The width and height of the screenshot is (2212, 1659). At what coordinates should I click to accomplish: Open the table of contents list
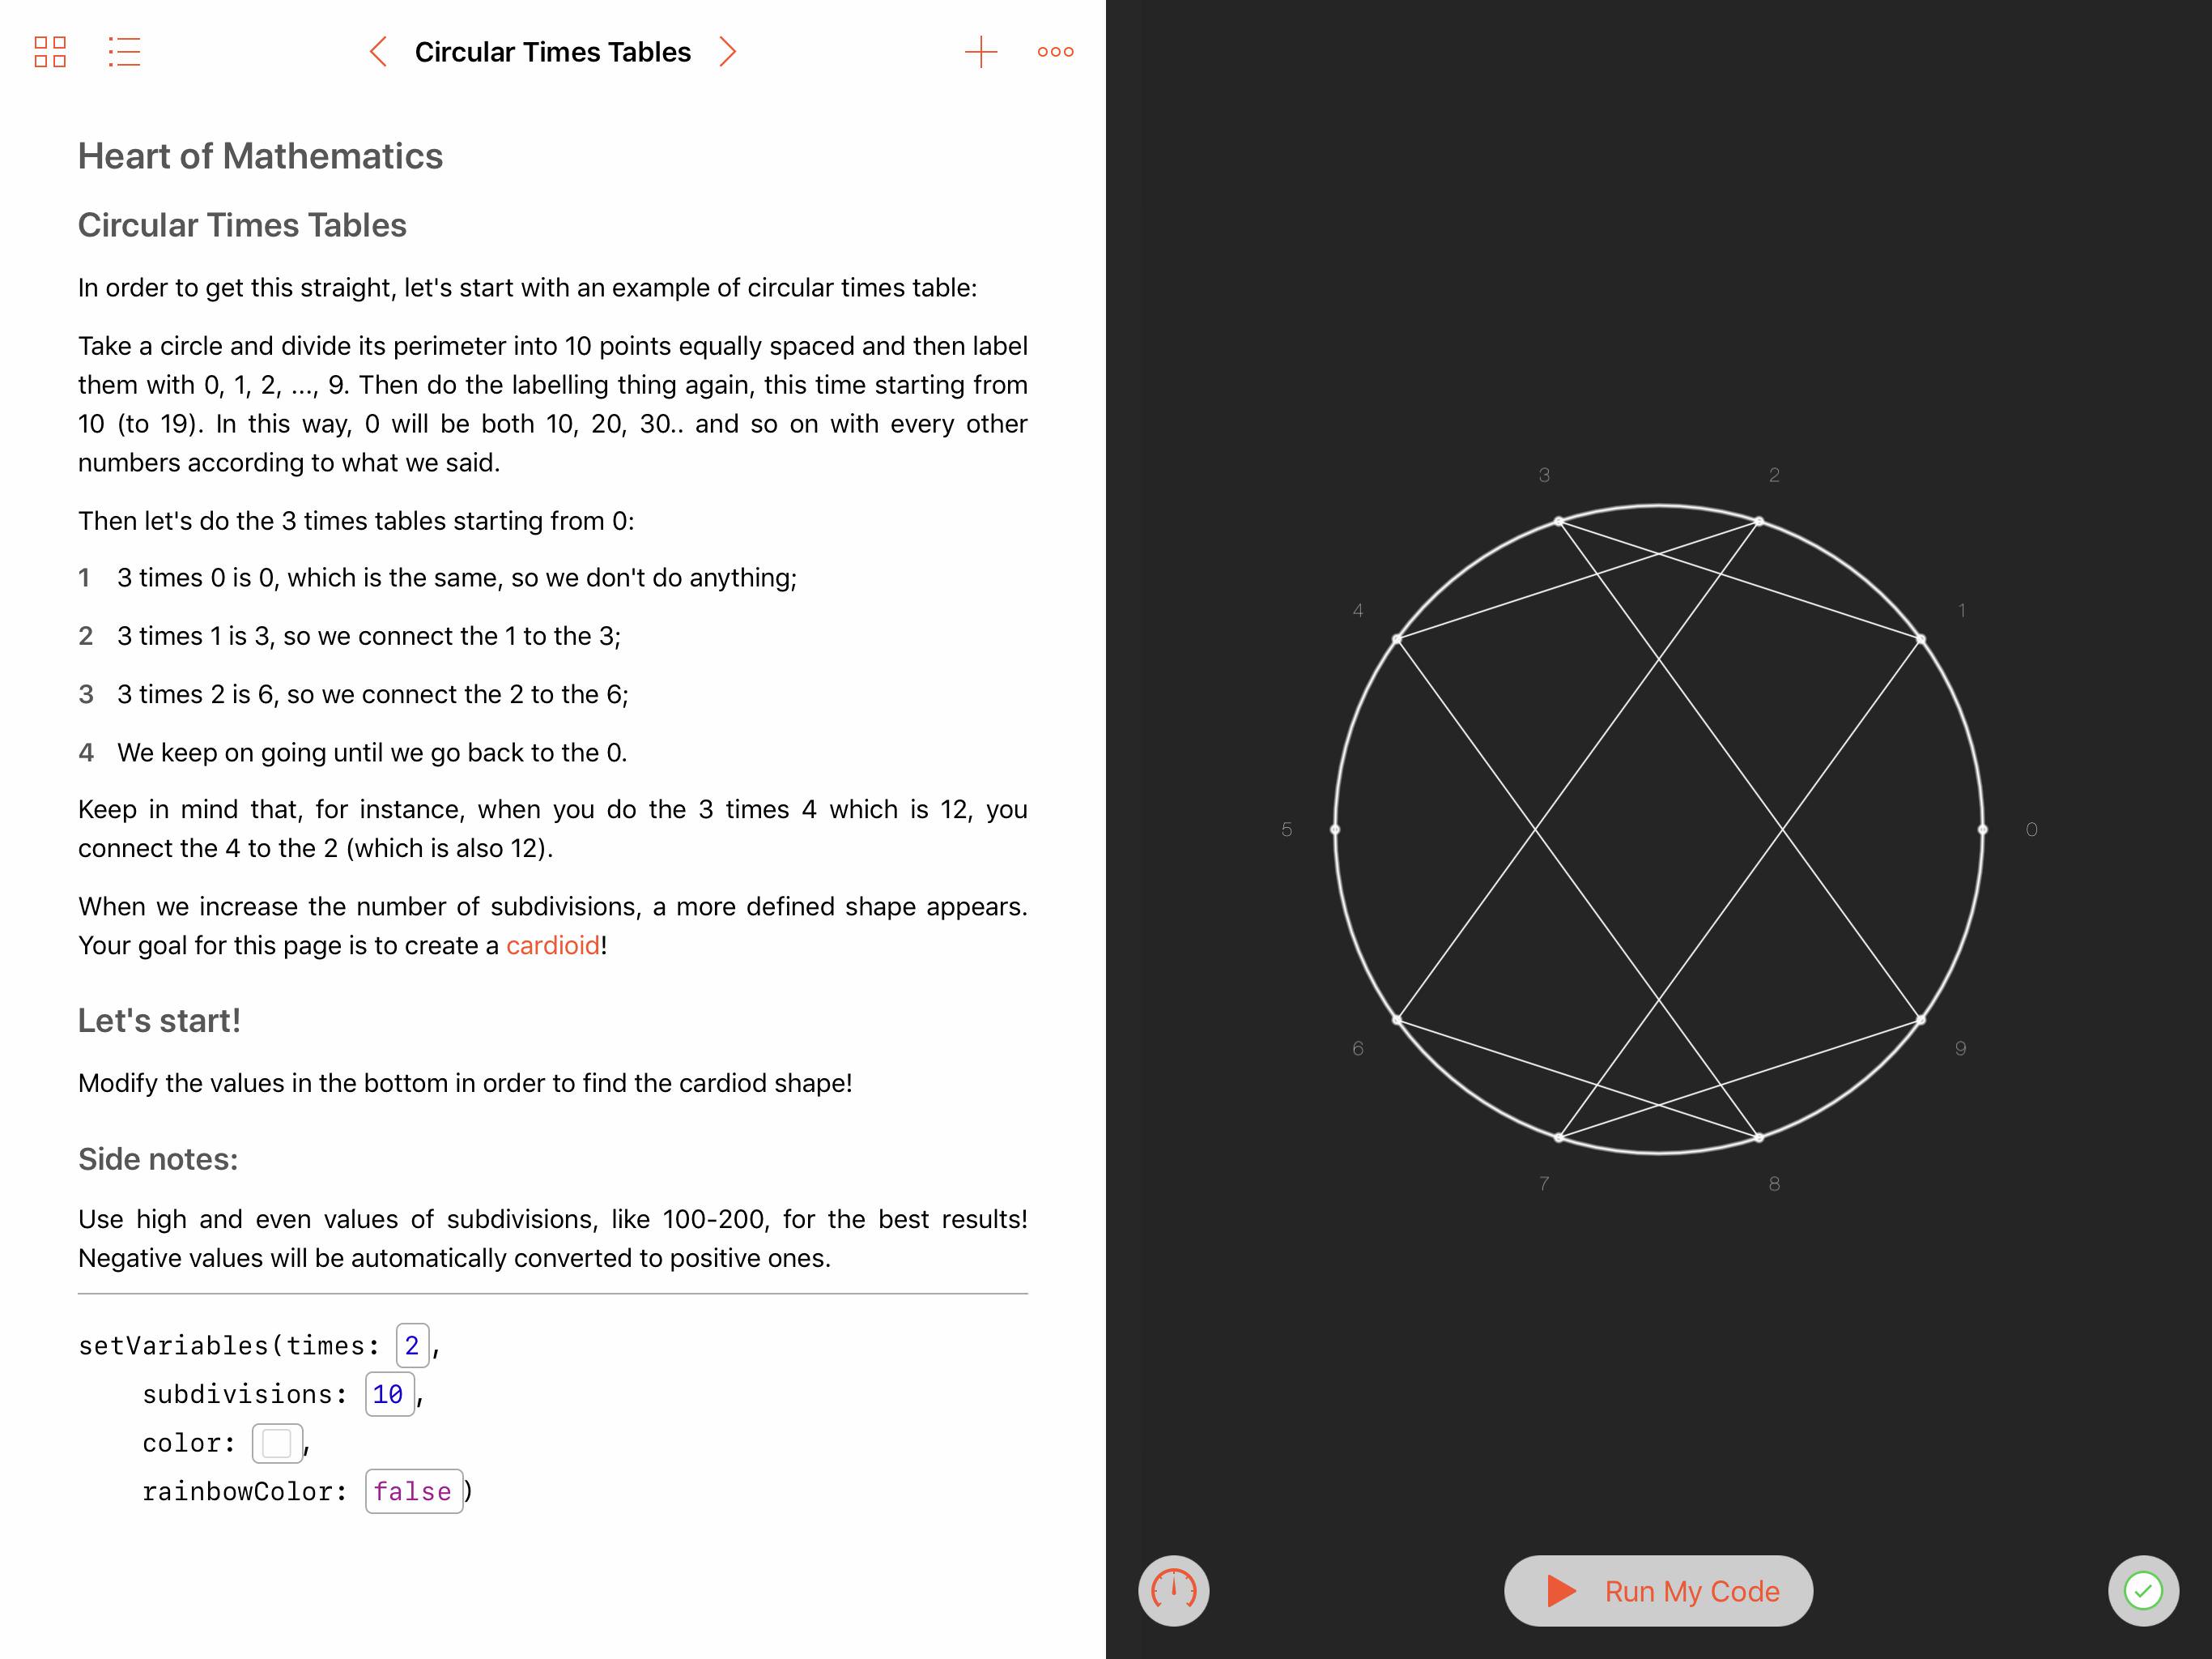tap(124, 52)
